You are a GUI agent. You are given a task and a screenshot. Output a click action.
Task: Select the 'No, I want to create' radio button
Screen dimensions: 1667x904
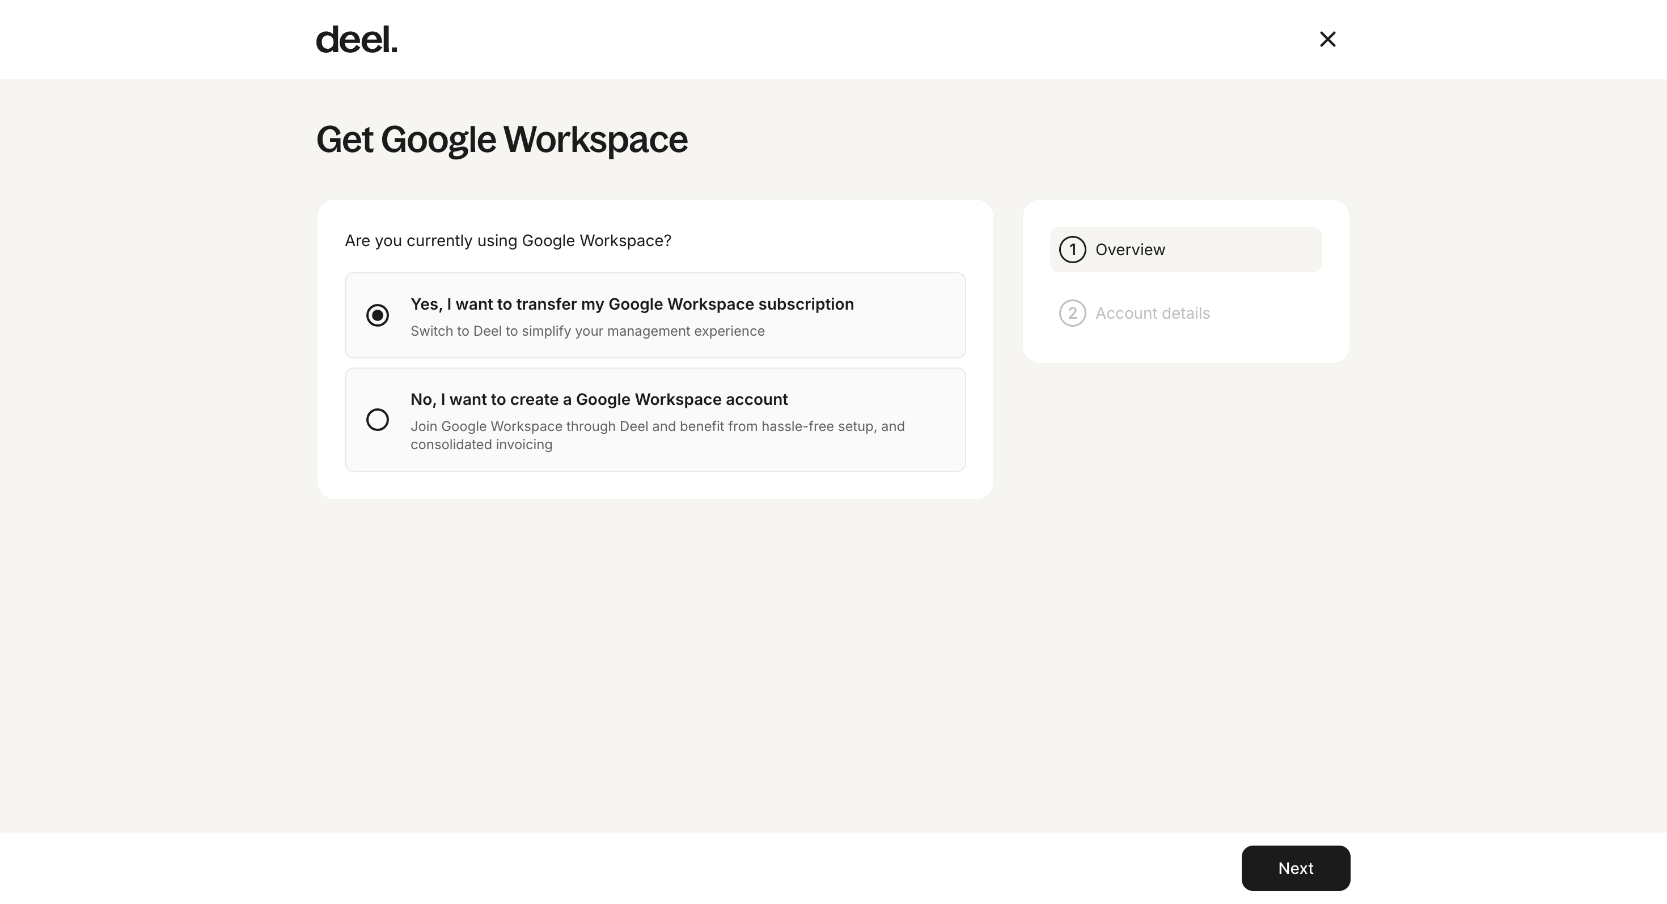[x=377, y=419]
